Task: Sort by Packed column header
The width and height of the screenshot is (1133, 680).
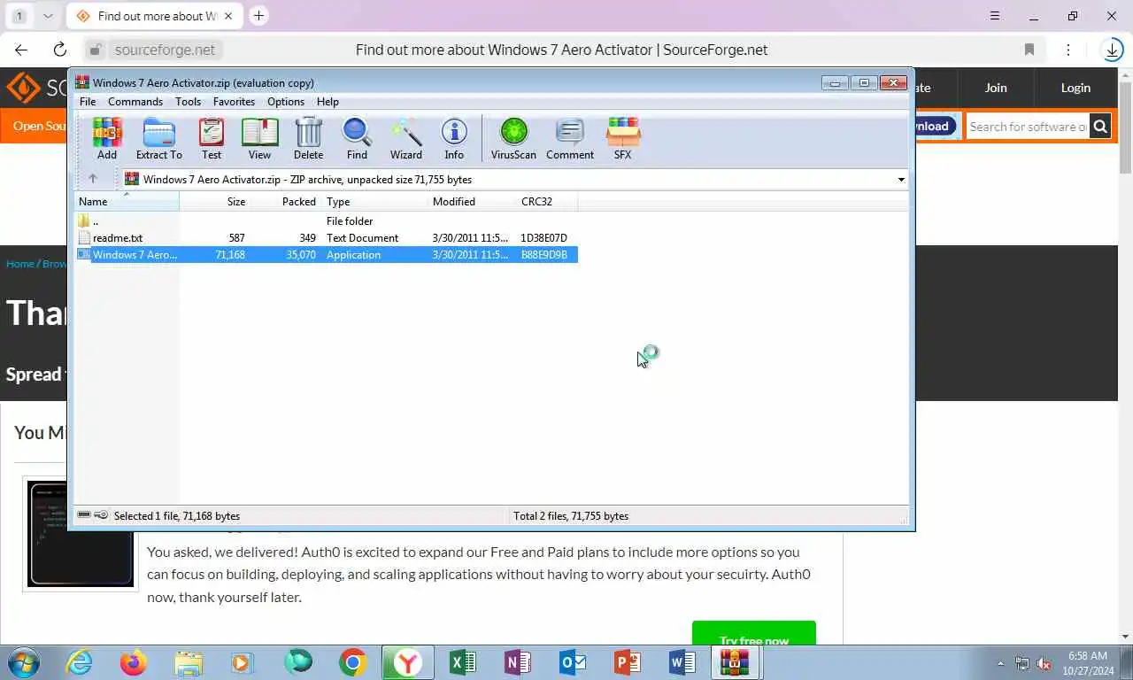Action: click(286, 202)
